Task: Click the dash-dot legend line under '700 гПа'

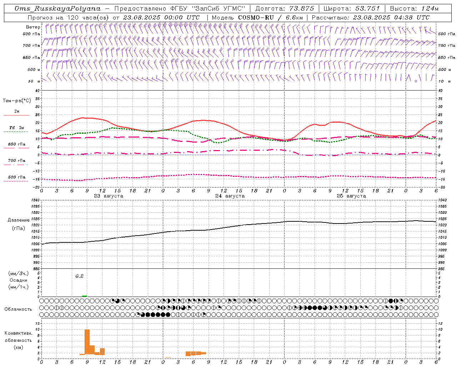Action: (16, 165)
